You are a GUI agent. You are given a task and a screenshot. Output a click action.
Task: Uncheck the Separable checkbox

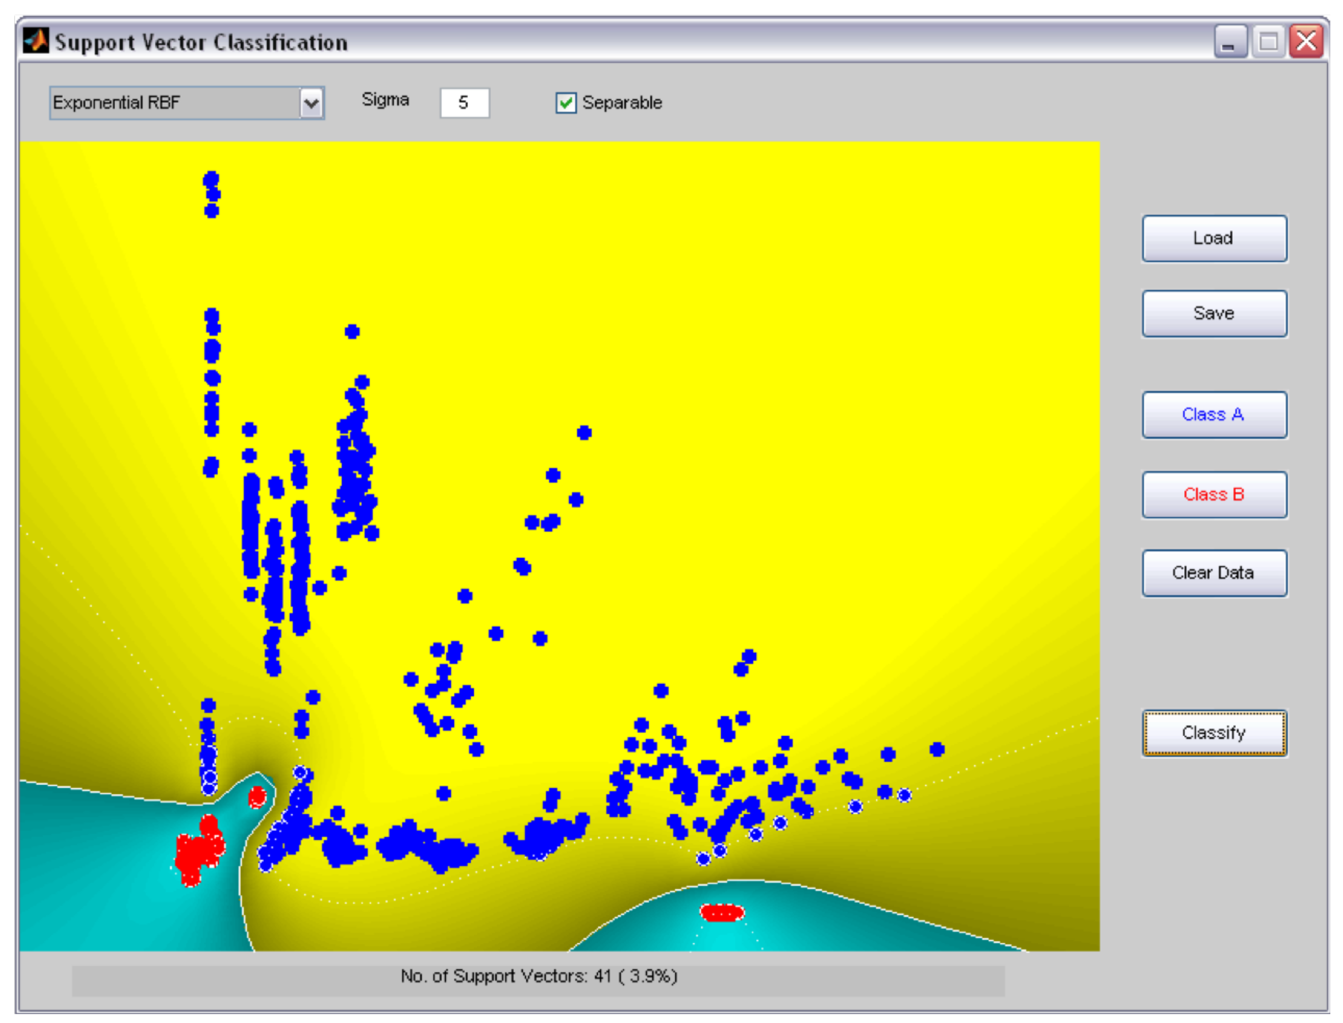point(566,103)
